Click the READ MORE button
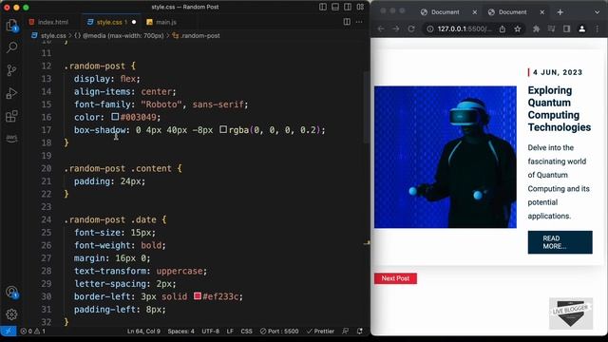 coord(560,242)
